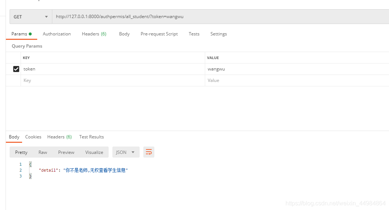Viewport: 389px width, 210px height.
Task: Click the "detail" key in response JSON
Action: [48, 170]
